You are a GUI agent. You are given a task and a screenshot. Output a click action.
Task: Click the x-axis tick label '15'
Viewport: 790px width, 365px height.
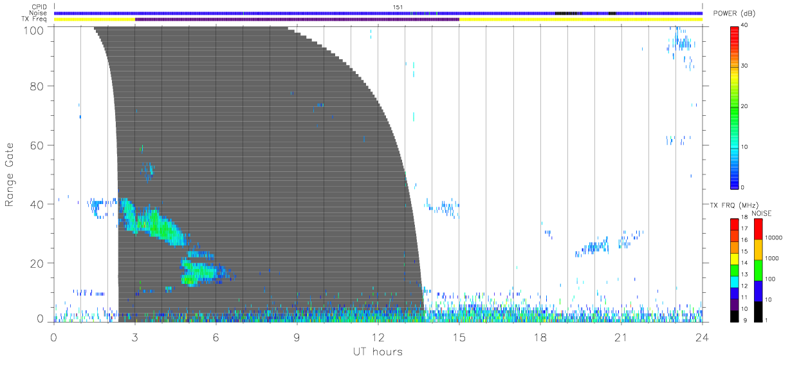(x=459, y=337)
